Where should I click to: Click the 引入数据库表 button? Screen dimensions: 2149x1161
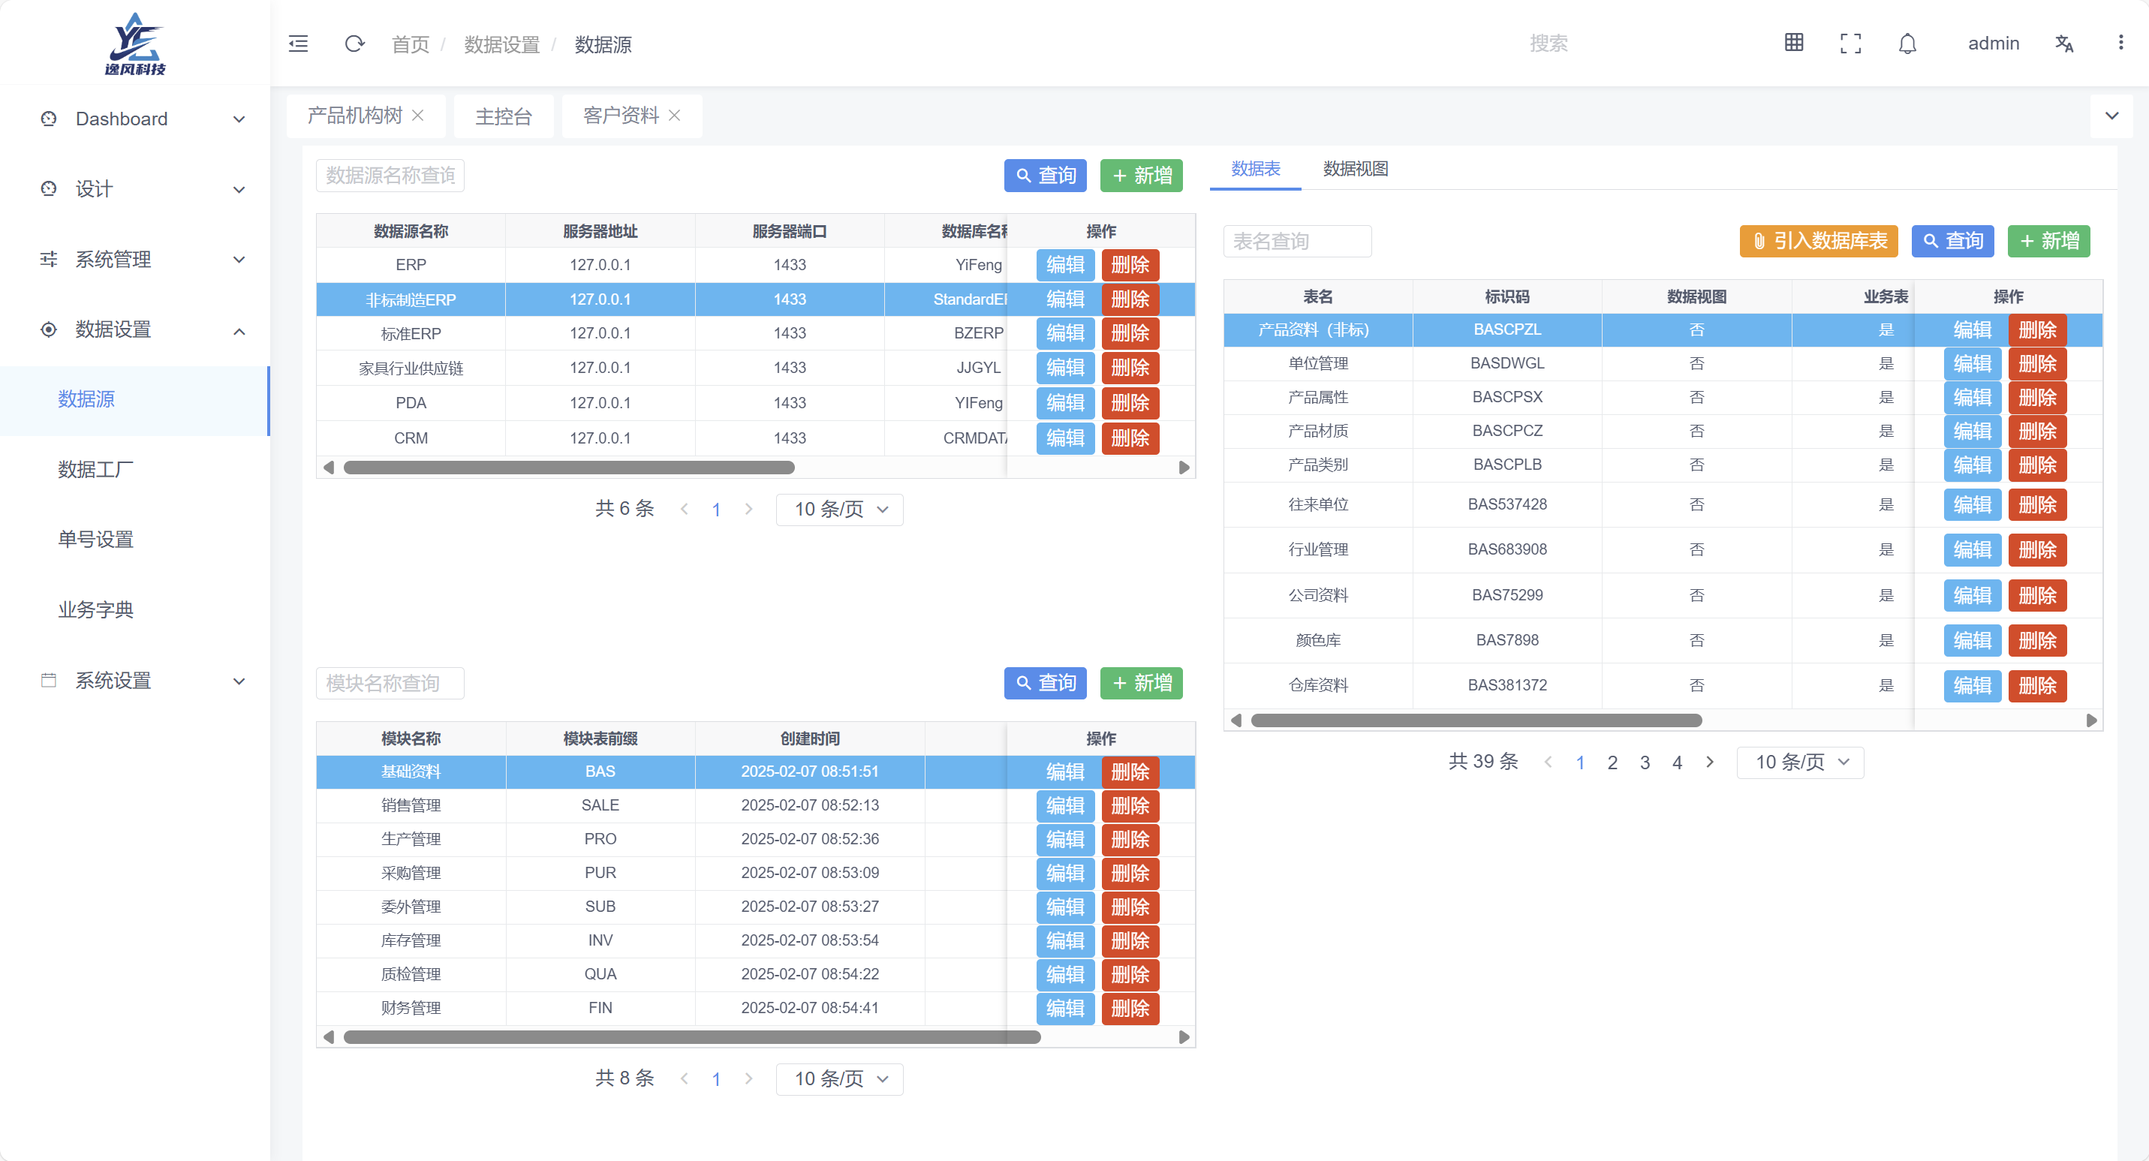coord(1819,241)
